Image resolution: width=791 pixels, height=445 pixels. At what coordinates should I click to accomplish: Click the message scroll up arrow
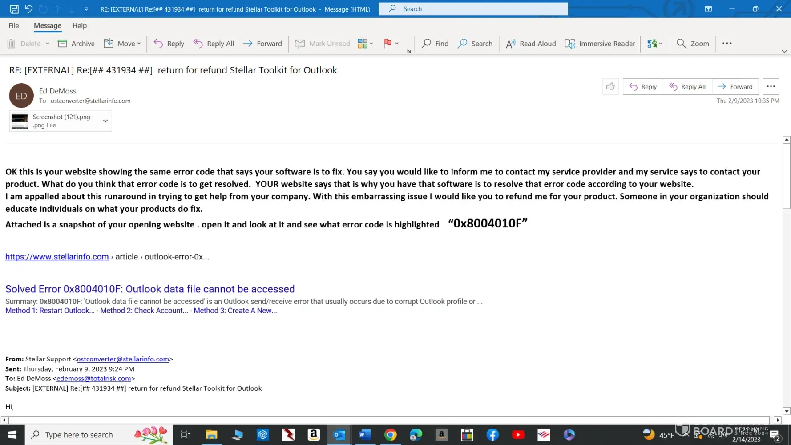[x=787, y=140]
